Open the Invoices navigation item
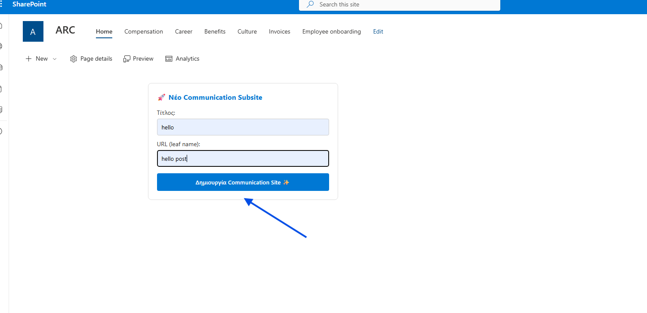 pyautogui.click(x=280, y=31)
